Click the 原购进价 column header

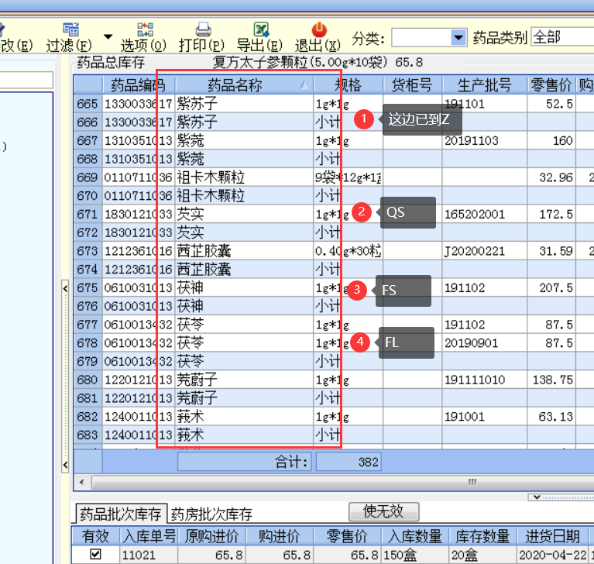pos(211,536)
